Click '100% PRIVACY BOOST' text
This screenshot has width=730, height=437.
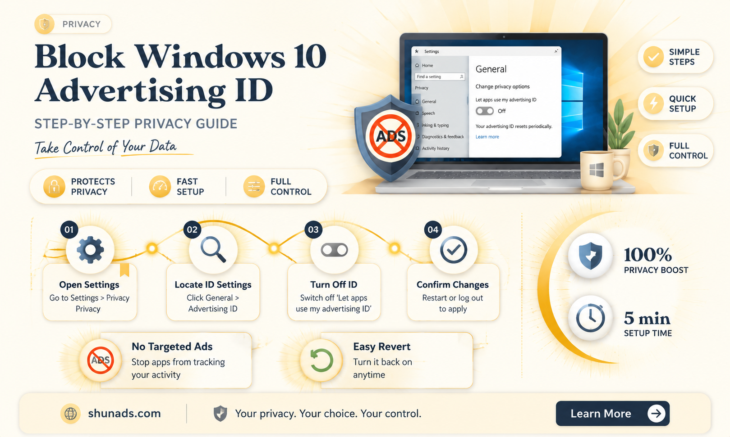tap(656, 261)
